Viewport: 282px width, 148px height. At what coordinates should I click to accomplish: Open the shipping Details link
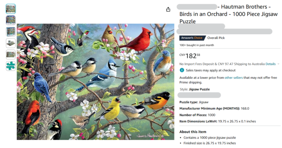pyautogui.click(x=270, y=64)
